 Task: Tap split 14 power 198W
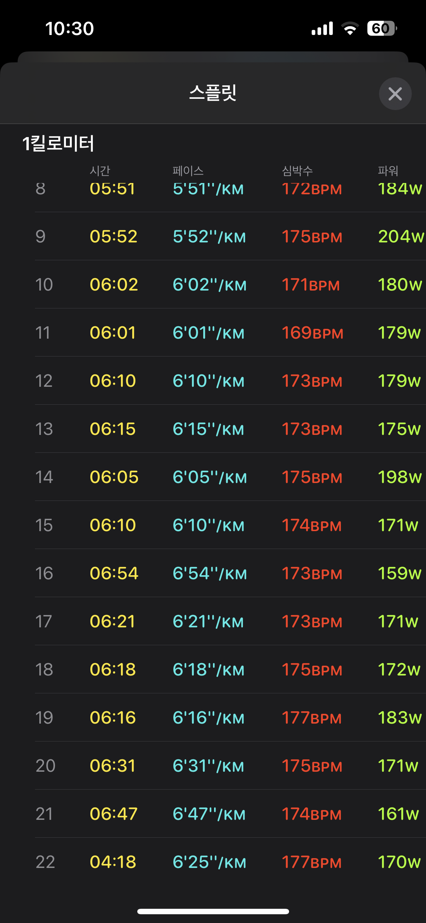pyautogui.click(x=400, y=477)
